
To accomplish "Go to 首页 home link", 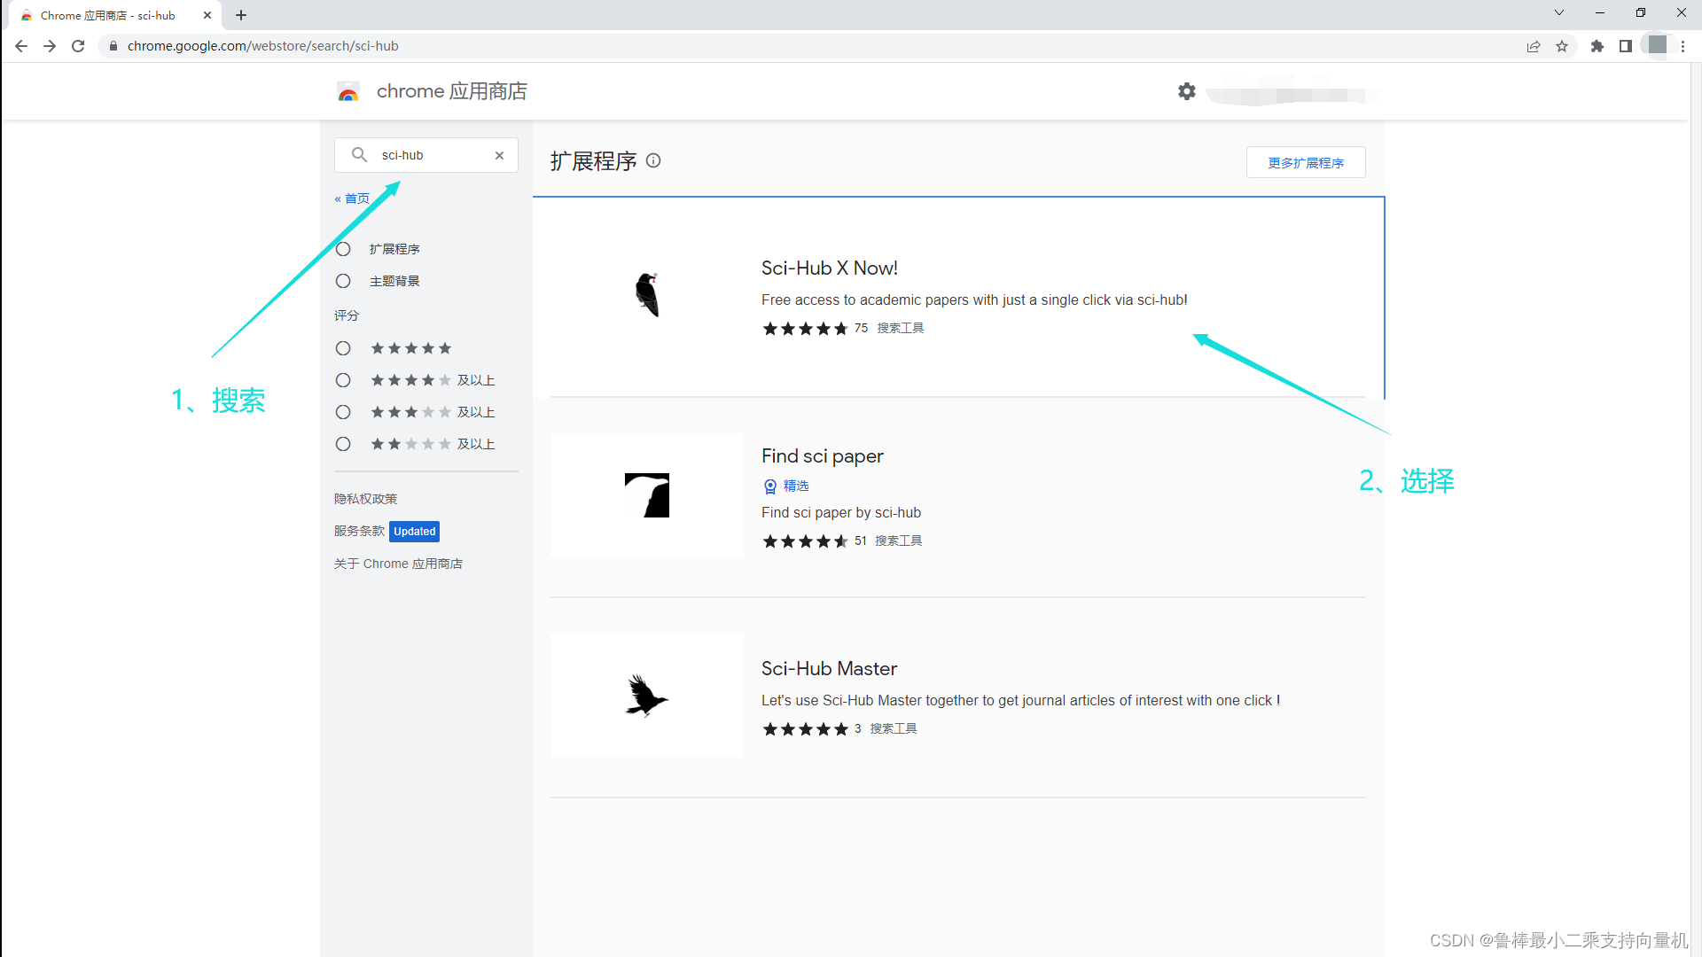I will click(352, 198).
